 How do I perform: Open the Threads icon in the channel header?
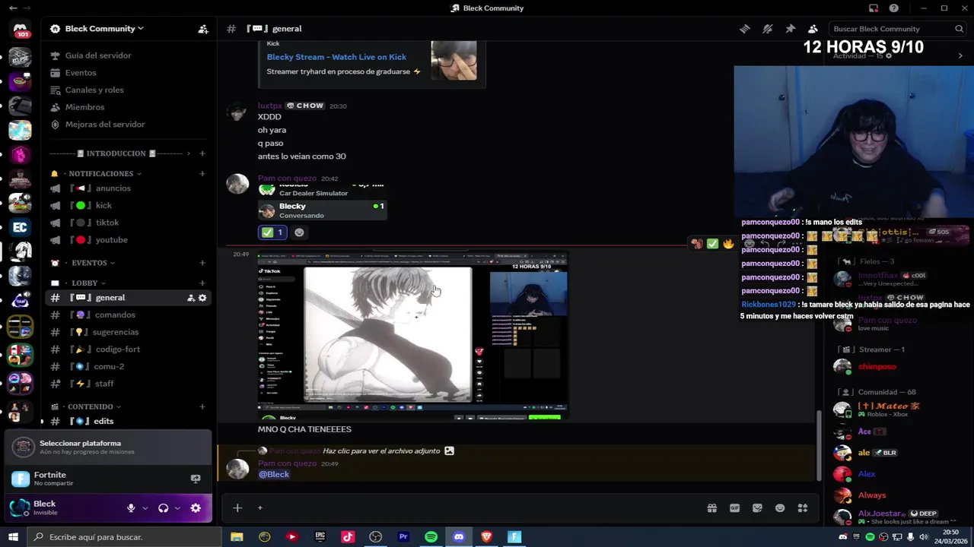click(745, 29)
